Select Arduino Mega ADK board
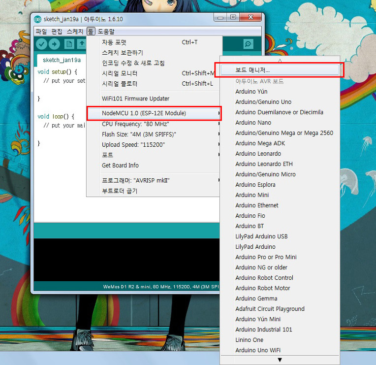 280,143
